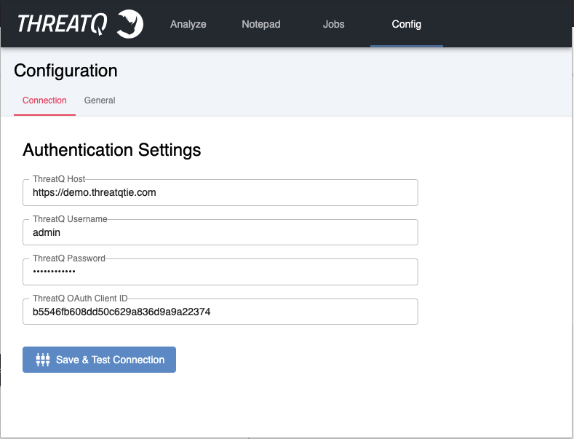Open the Analyze page

188,24
